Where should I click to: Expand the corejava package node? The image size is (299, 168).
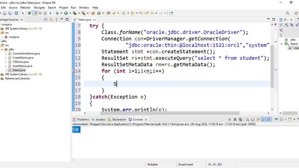pyautogui.click(x=2, y=37)
